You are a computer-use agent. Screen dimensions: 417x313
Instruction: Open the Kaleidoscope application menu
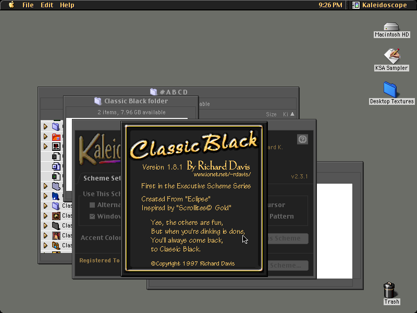[x=379, y=5]
